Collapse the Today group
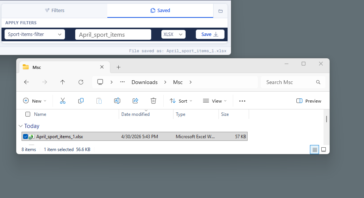Image resolution: width=364 pixels, height=198 pixels. (x=21, y=126)
